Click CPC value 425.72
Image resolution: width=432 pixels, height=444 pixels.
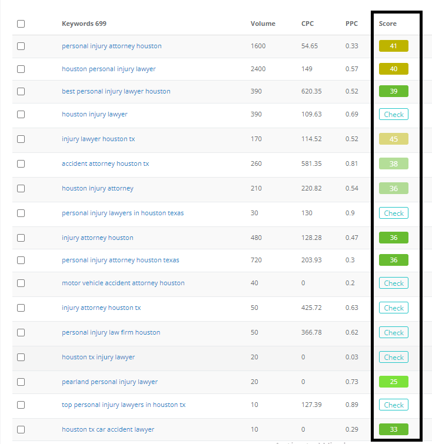pyautogui.click(x=311, y=308)
